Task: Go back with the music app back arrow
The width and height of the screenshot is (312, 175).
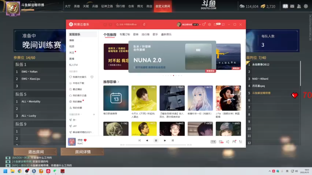Action: 105,24
